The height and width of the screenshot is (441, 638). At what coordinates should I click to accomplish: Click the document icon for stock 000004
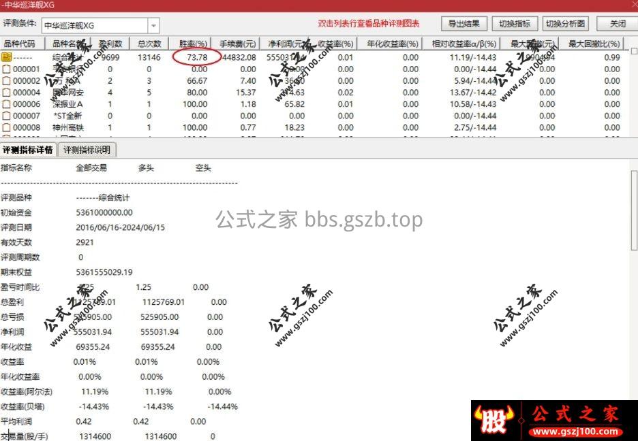tap(7, 93)
